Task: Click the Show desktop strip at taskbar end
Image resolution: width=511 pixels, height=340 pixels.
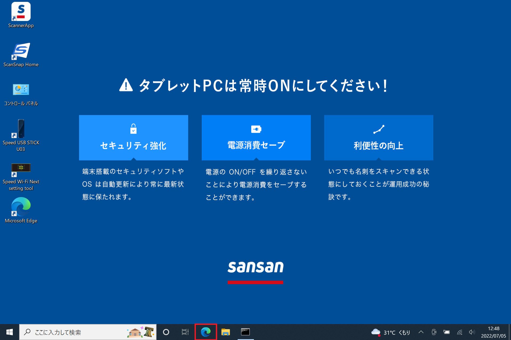Action: pos(510,332)
